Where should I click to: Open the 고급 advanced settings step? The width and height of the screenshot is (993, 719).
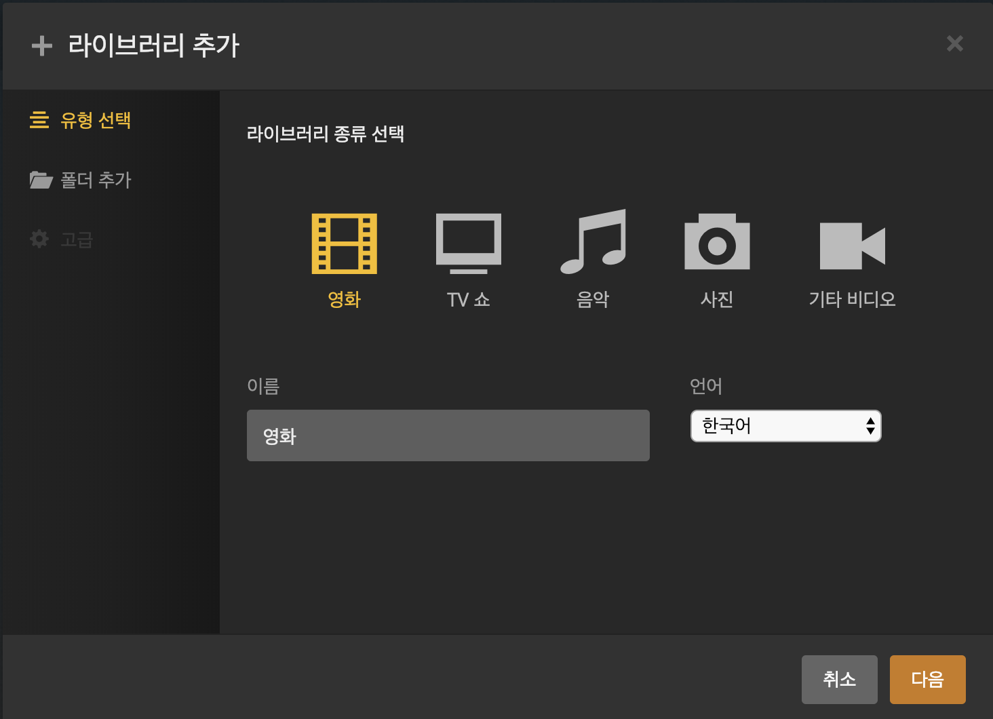61,239
